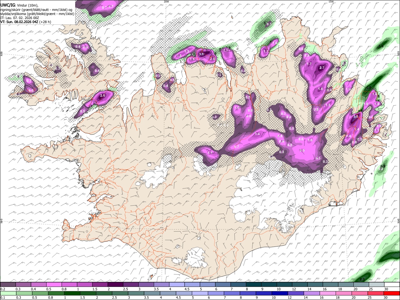400x300 pixels.
Task: Click the "20W" longitude label
Action: (166, 2)
